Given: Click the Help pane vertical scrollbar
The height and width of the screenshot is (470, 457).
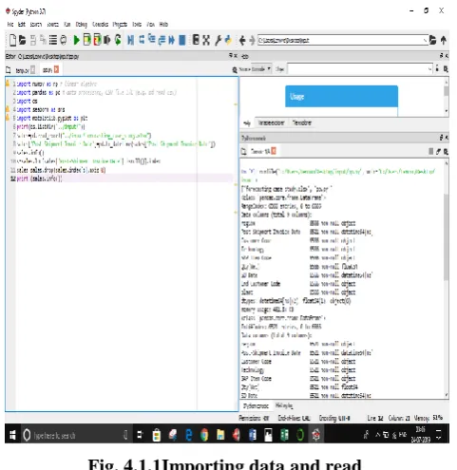Looking at the screenshot, I should (446, 91).
